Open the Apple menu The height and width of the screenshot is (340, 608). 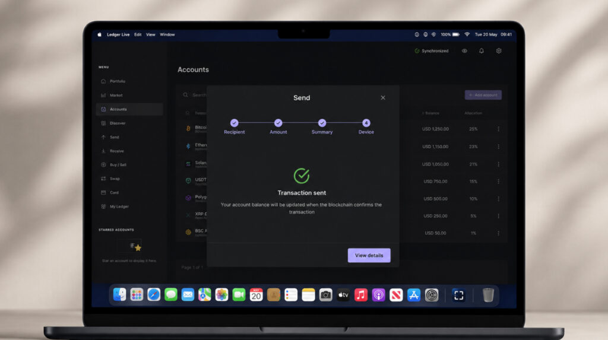coord(99,34)
